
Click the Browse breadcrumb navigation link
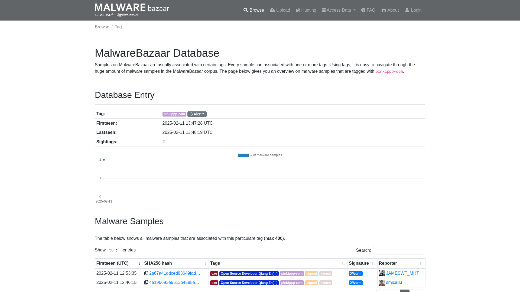tap(102, 27)
